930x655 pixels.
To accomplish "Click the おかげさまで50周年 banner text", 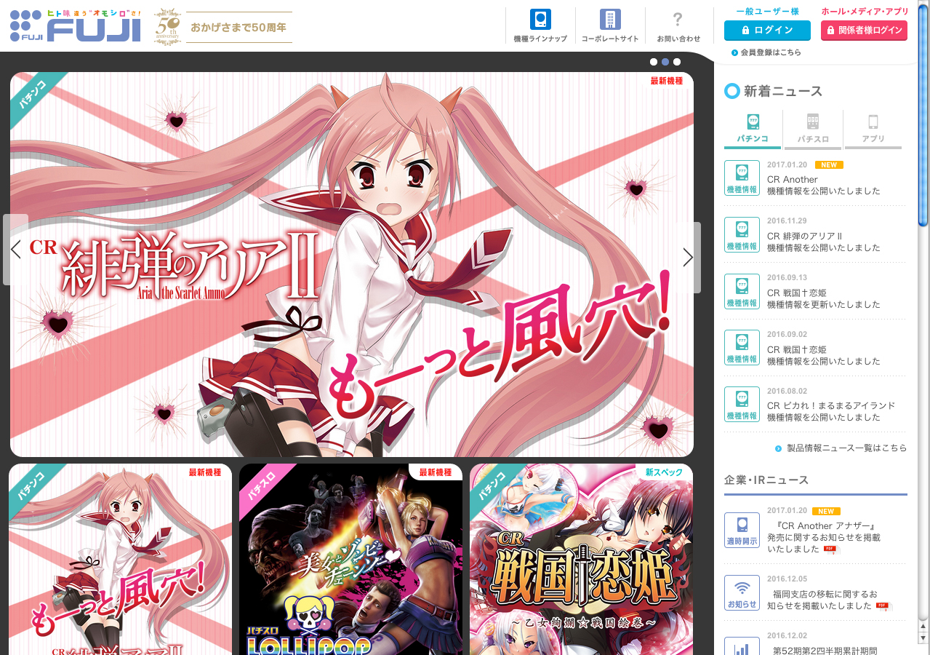I will (238, 28).
